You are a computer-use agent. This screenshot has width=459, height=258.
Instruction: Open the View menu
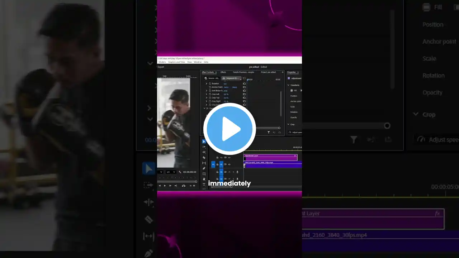point(189,62)
